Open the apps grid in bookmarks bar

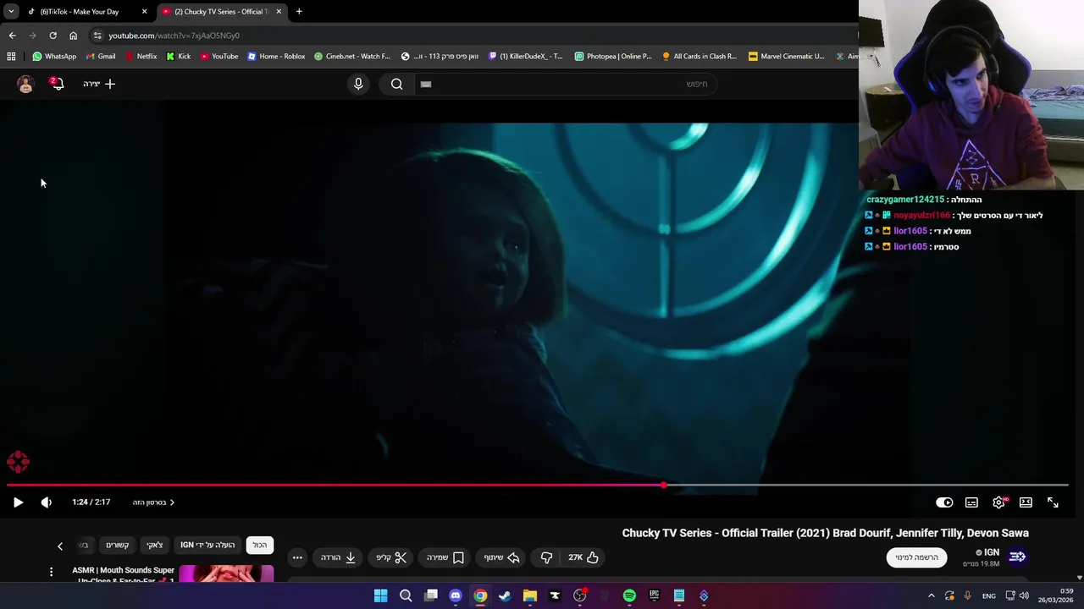11,57
